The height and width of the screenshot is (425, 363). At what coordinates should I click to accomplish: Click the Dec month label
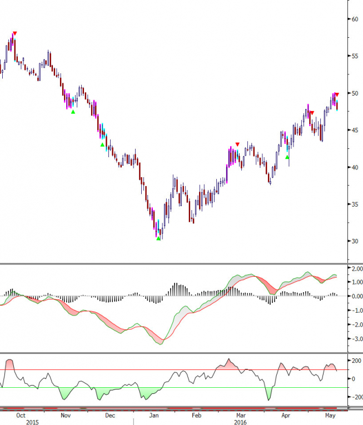(110, 415)
